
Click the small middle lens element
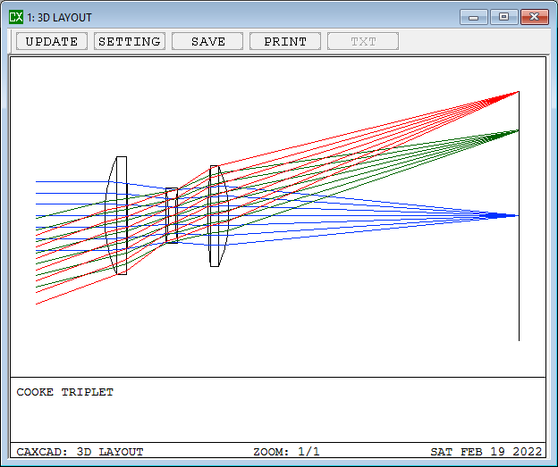click(x=172, y=215)
